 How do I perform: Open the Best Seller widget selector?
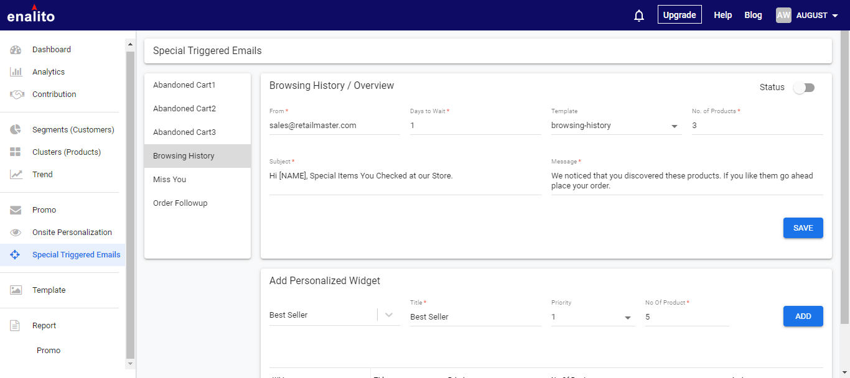tap(389, 315)
